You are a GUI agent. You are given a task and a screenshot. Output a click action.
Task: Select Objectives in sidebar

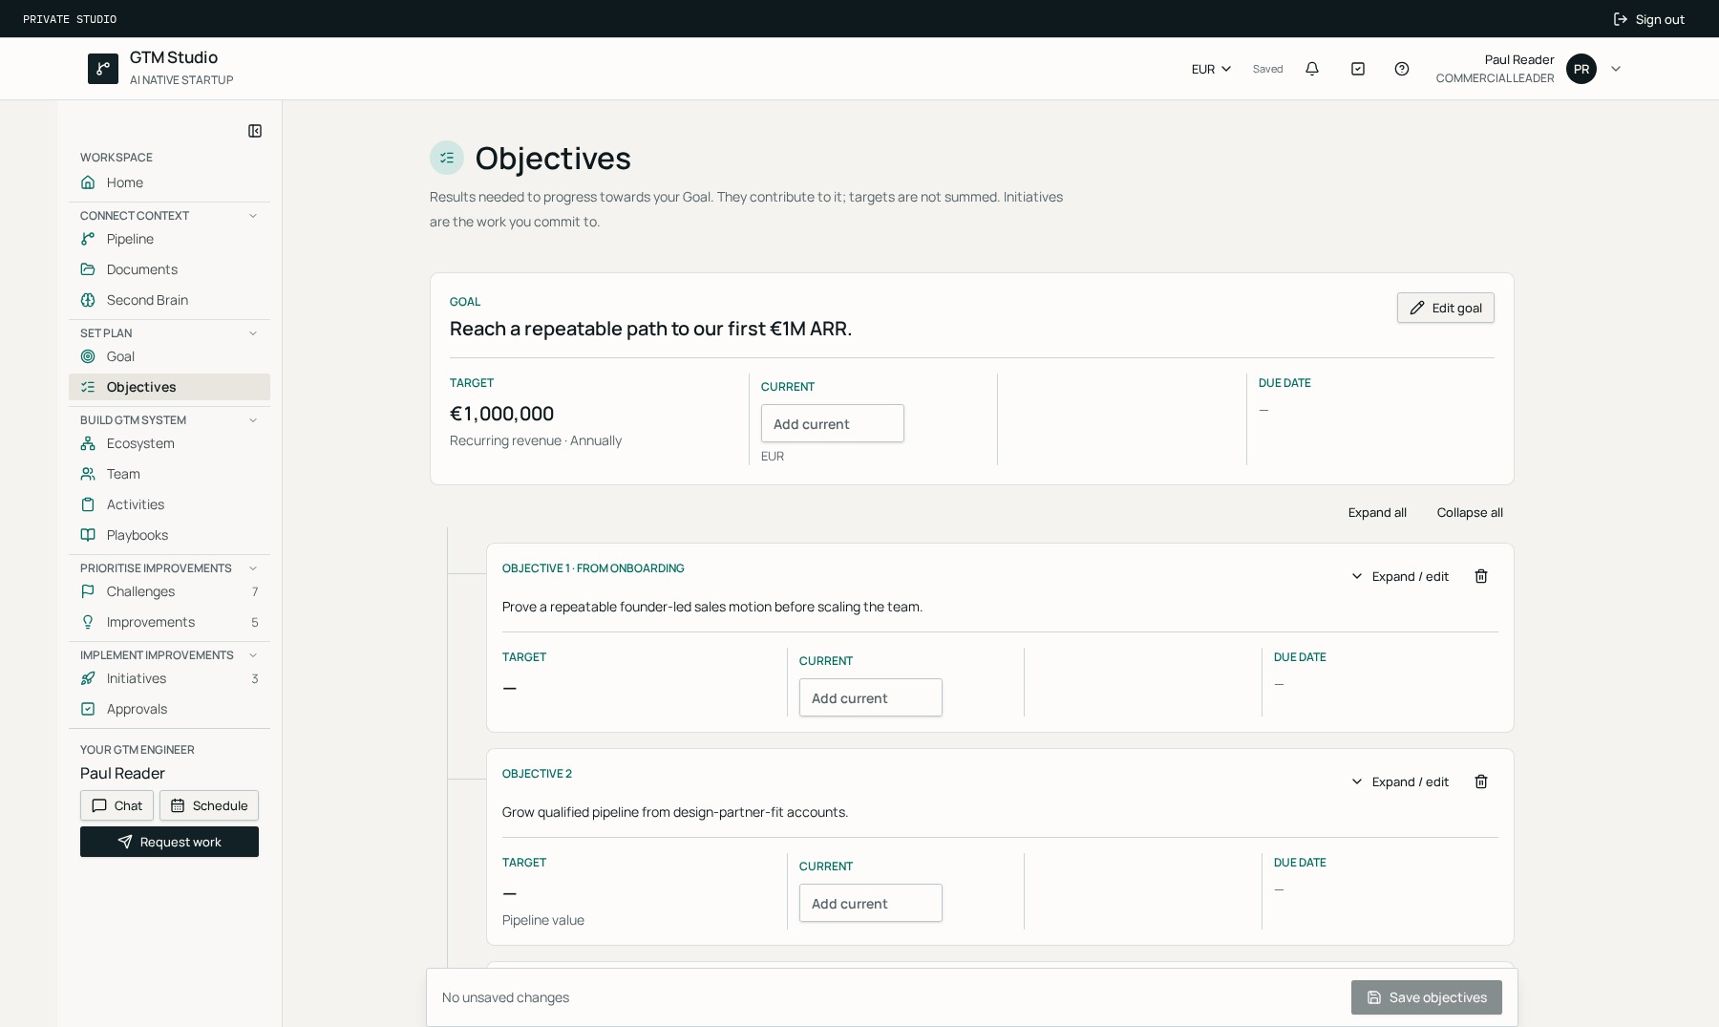(x=169, y=387)
